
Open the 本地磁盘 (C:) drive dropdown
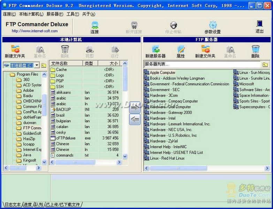tap(37, 65)
